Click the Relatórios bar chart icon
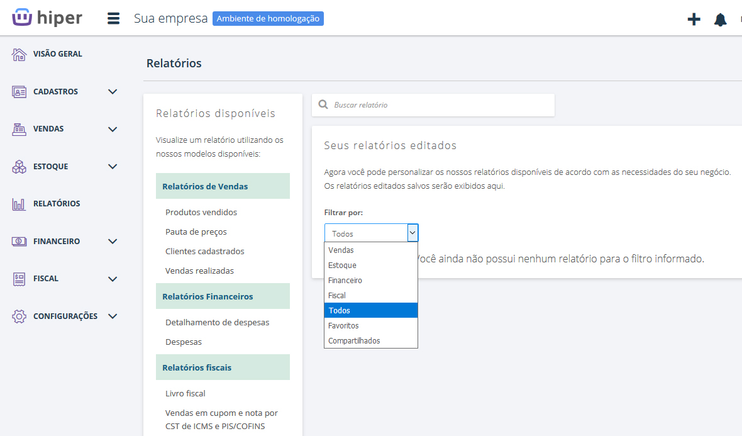742x436 pixels. coord(19,204)
